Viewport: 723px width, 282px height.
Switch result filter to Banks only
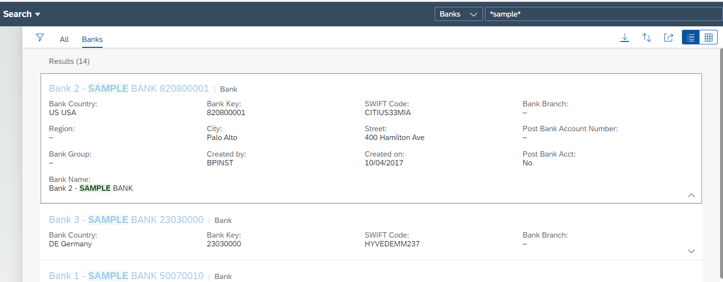tap(92, 39)
